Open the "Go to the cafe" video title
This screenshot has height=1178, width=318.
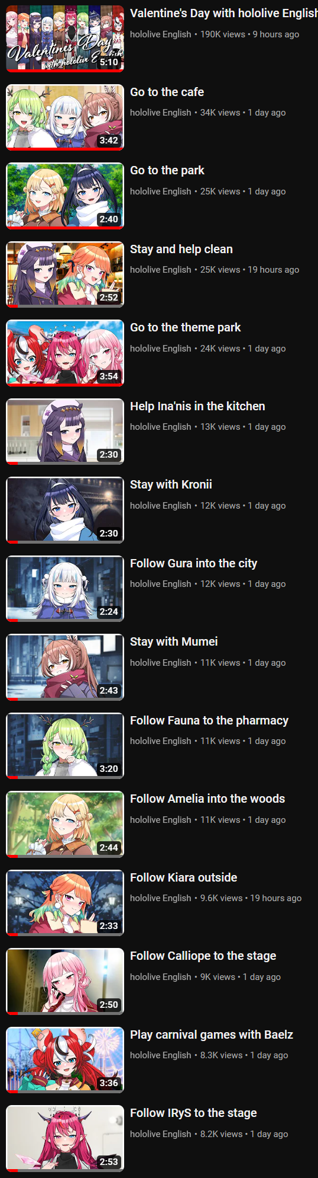click(x=167, y=92)
